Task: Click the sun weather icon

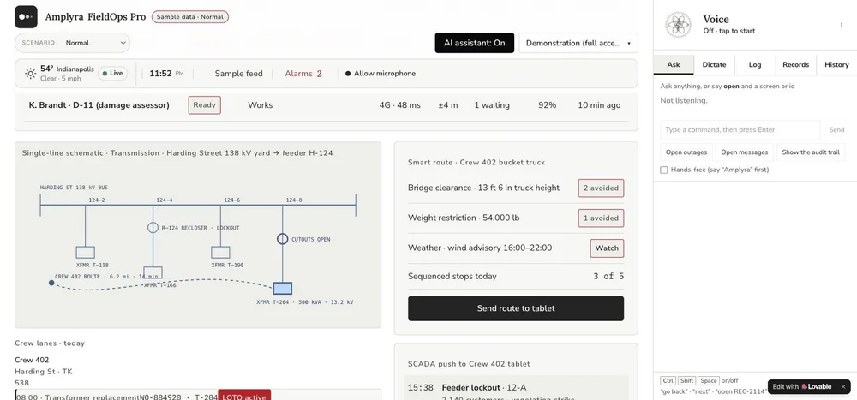Action: pyautogui.click(x=31, y=73)
